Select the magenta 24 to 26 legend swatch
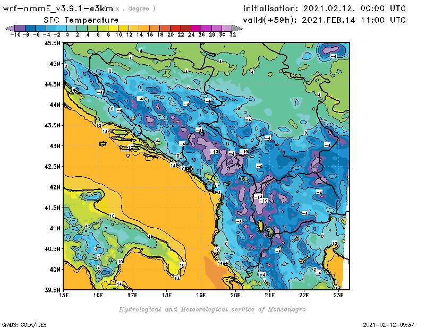Viewport: 425px width, 328px height. [195, 28]
